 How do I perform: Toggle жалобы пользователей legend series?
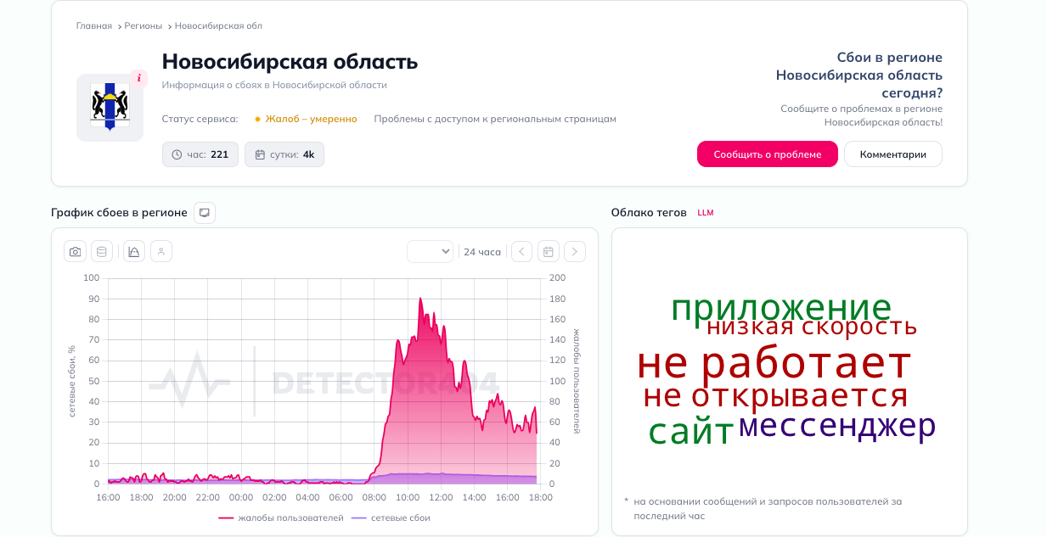click(281, 517)
